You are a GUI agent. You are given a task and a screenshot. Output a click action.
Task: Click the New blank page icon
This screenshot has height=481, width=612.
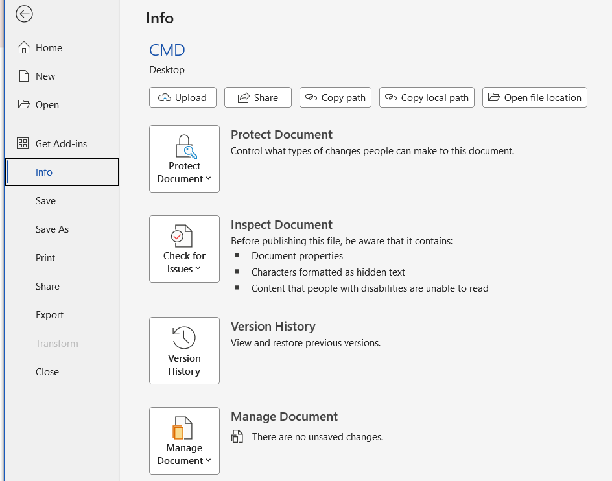tap(24, 76)
